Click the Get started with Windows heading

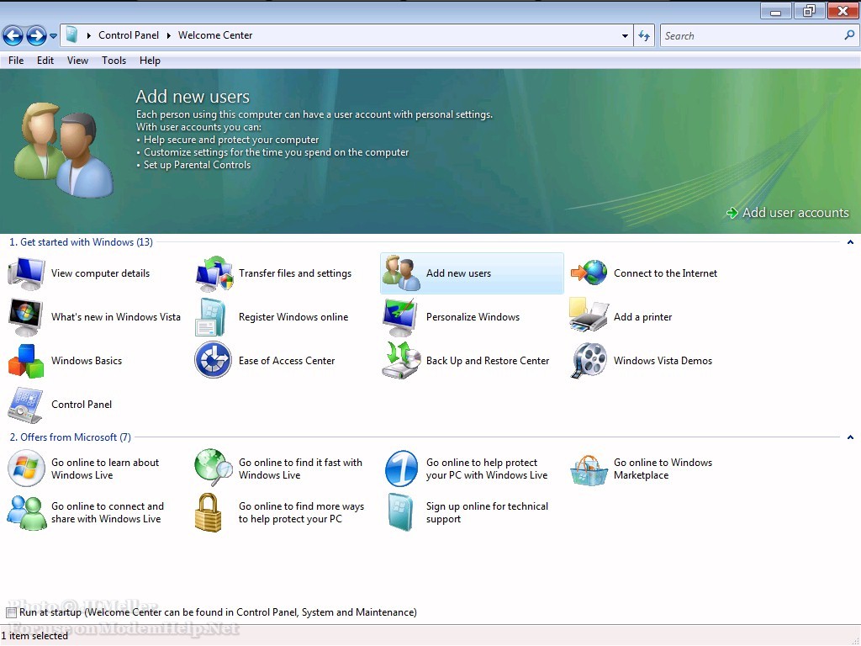click(x=82, y=242)
